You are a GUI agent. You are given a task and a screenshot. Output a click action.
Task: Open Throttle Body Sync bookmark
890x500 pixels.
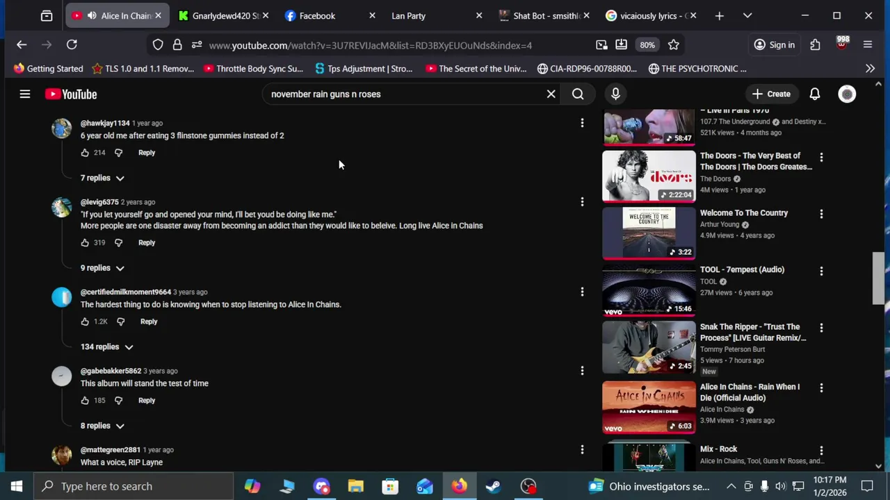[x=253, y=68]
